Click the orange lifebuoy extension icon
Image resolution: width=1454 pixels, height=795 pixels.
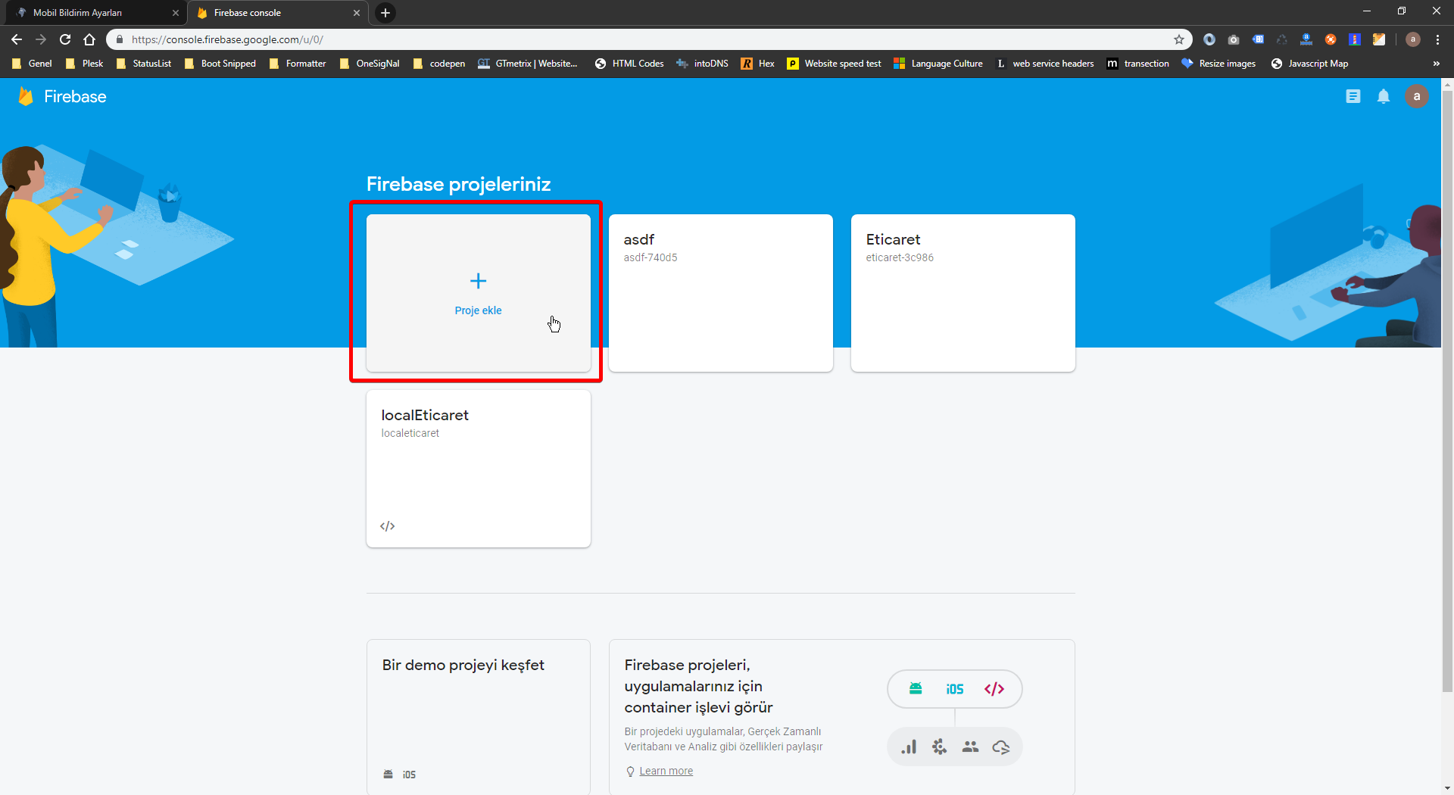pyautogui.click(x=1331, y=39)
